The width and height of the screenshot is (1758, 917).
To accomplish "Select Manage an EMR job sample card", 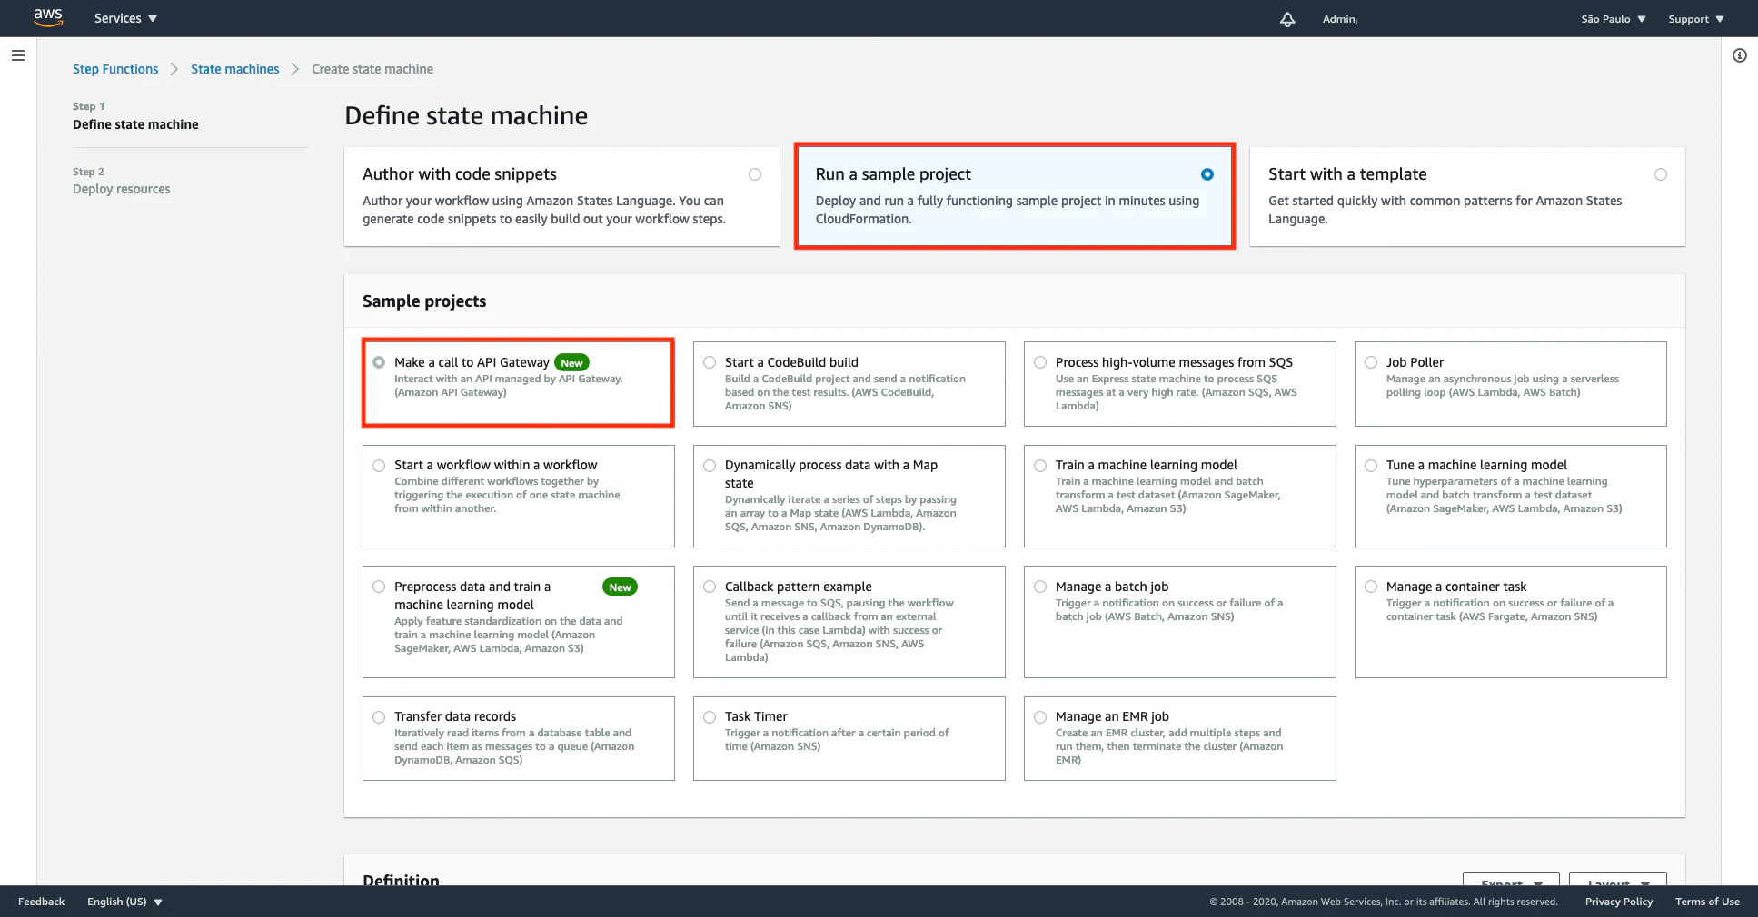I will click(1179, 738).
